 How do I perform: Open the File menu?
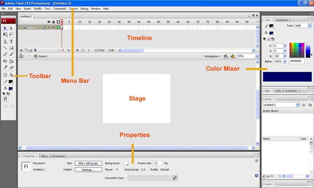click(3, 9)
